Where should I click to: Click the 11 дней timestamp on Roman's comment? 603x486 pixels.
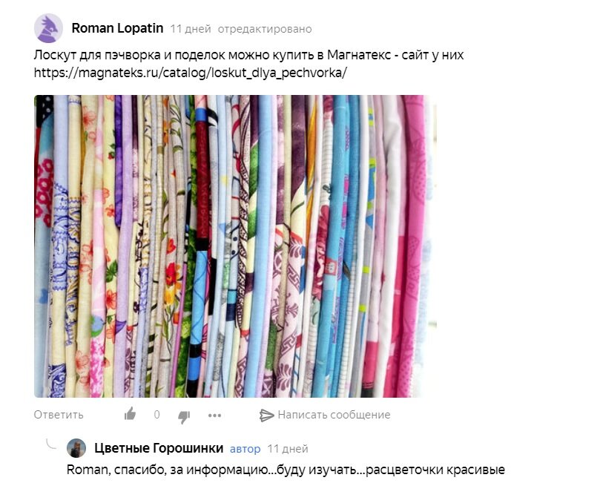point(191,29)
